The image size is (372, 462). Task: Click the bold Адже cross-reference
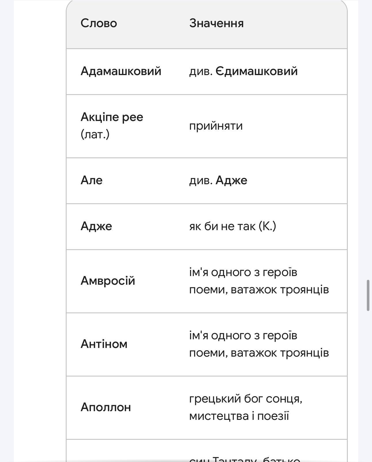pyautogui.click(x=231, y=180)
